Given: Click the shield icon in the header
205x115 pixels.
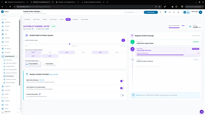Looking at the screenshot, I should (x=174, y=12).
